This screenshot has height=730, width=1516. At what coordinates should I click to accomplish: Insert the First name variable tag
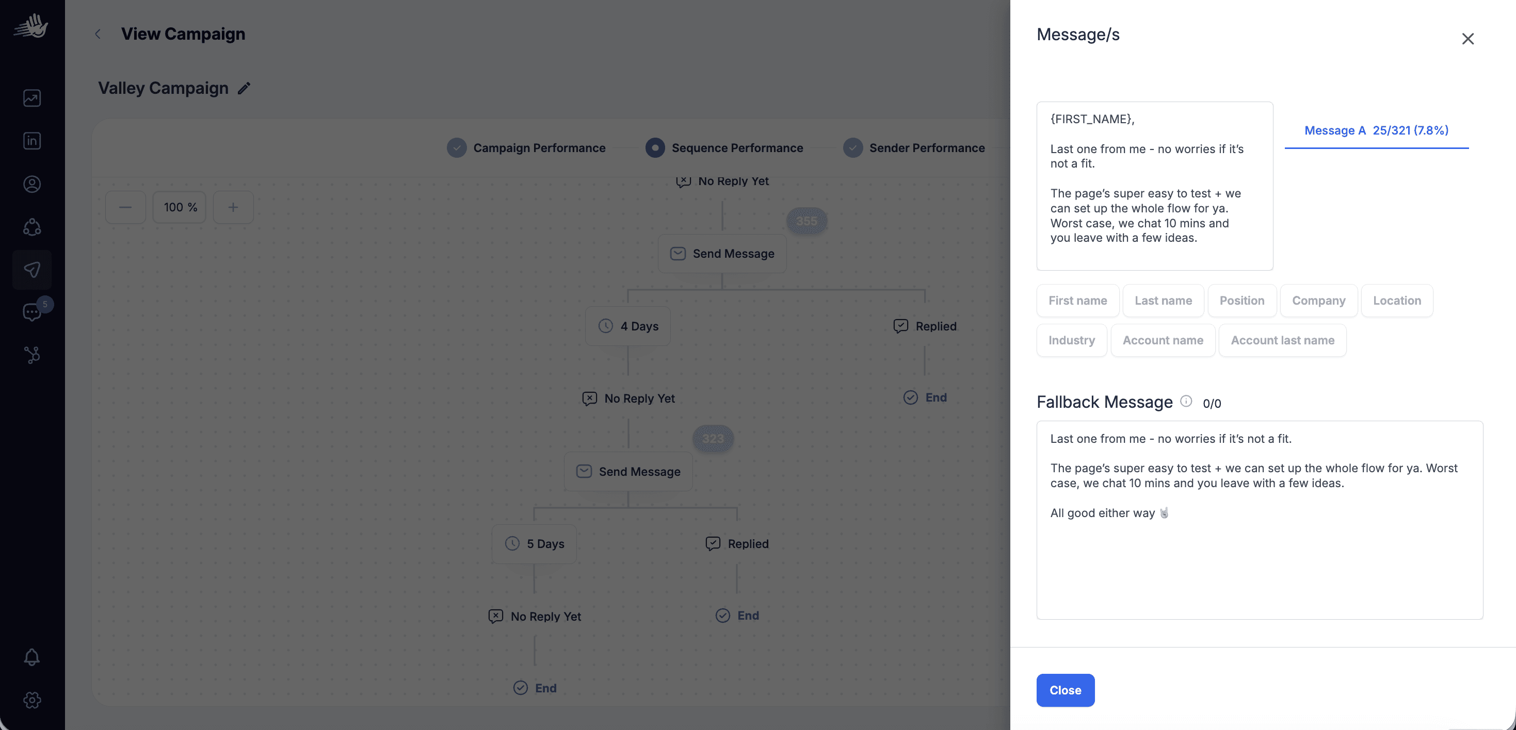1077,301
